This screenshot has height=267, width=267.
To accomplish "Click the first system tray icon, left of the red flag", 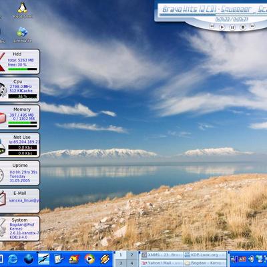I will 234,260.
